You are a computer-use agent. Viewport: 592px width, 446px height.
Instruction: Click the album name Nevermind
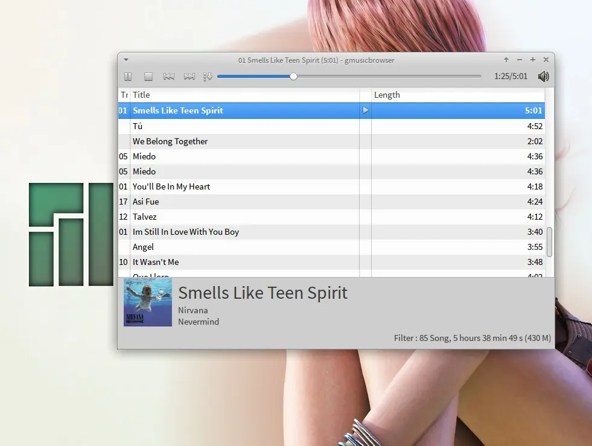[199, 322]
